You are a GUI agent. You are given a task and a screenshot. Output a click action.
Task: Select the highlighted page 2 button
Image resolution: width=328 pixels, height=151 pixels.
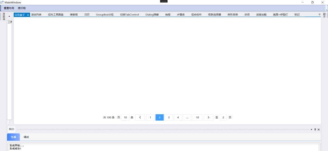160,117
